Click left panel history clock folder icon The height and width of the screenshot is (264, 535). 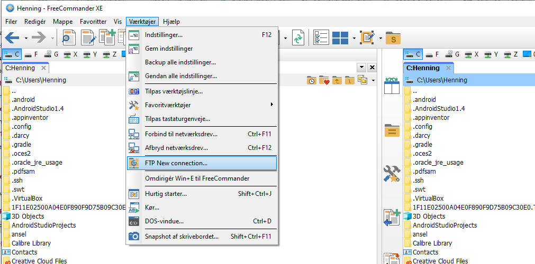(311, 80)
